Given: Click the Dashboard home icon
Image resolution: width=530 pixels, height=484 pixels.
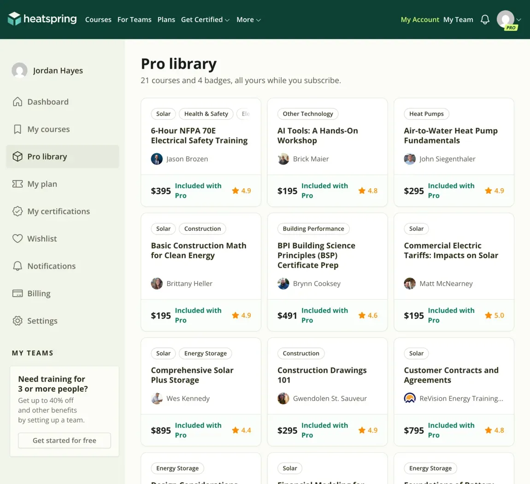Looking at the screenshot, I should [18, 102].
